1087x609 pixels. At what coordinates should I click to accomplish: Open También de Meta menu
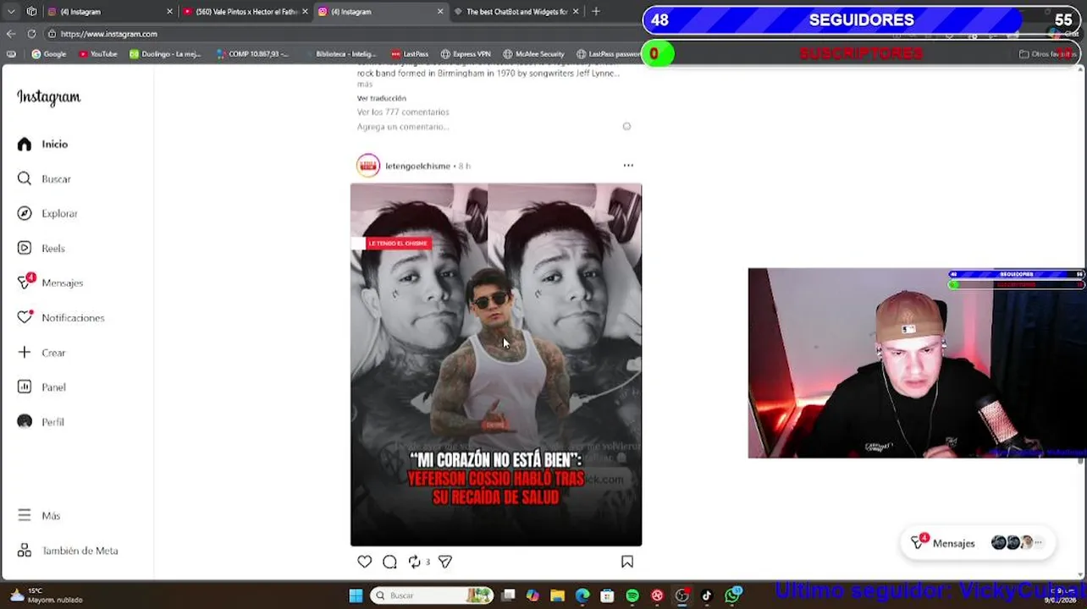click(68, 551)
